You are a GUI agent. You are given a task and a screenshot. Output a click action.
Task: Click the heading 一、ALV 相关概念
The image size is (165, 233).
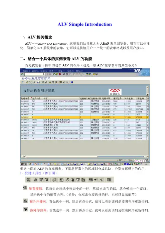[36, 37]
